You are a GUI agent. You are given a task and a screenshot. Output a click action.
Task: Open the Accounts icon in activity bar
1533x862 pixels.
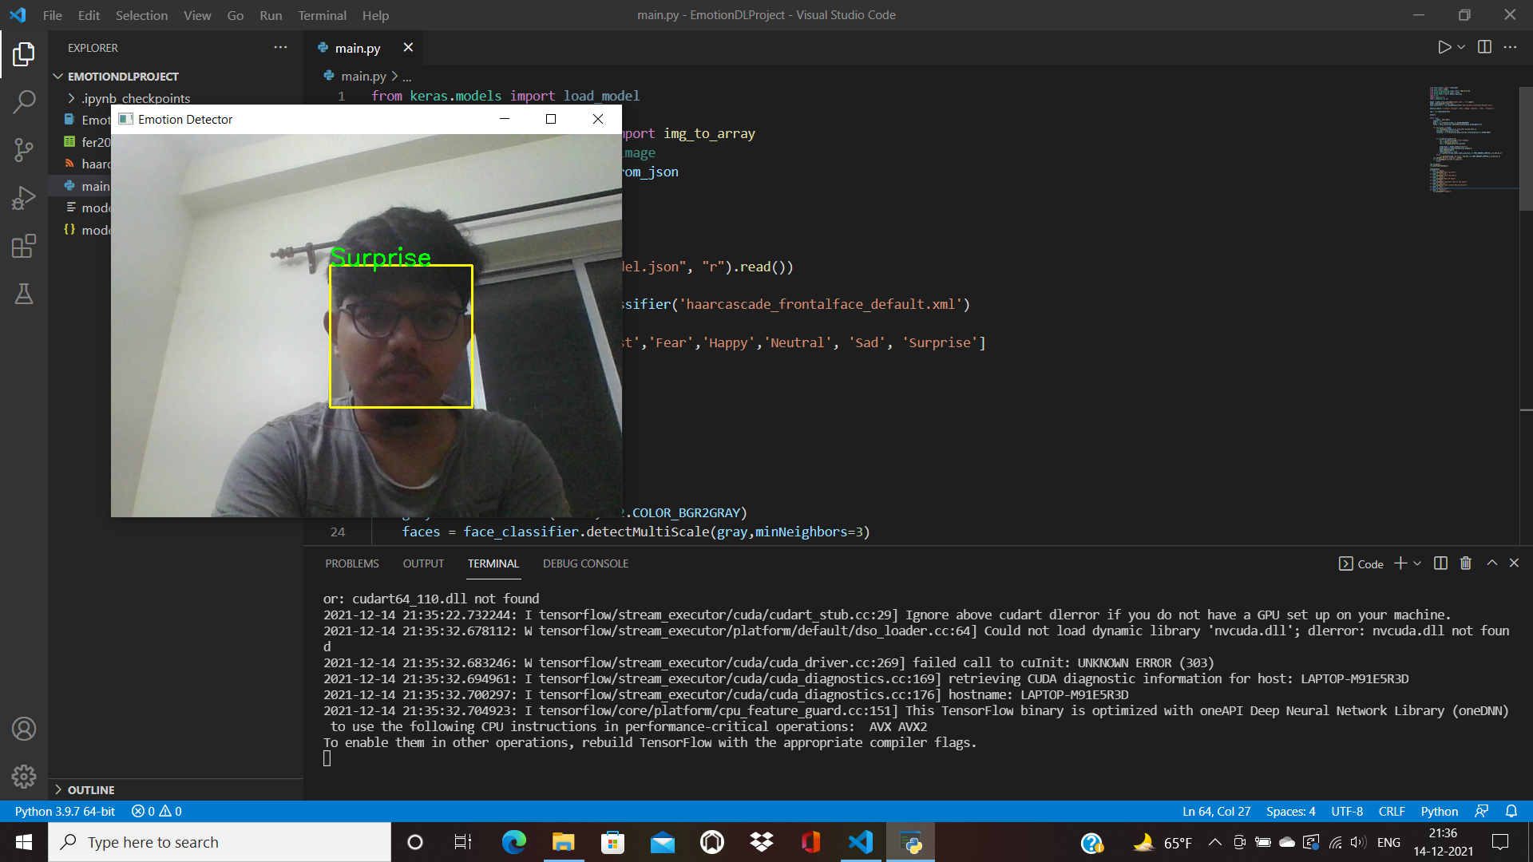pos(24,729)
